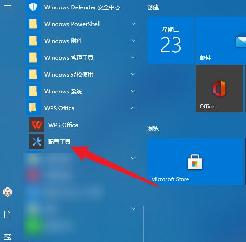Open the hamburger menu at top left
The image size is (246, 242).
pyautogui.click(x=7, y=7)
